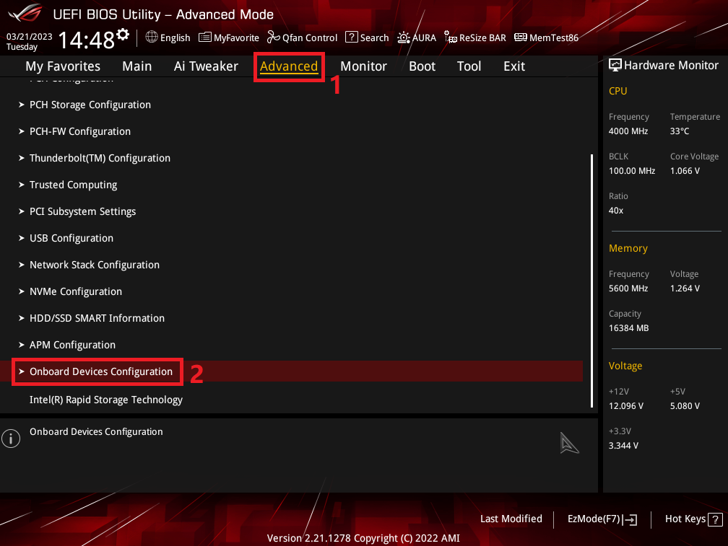Image resolution: width=728 pixels, height=546 pixels.
Task: Select the Advanced tab
Action: [289, 66]
